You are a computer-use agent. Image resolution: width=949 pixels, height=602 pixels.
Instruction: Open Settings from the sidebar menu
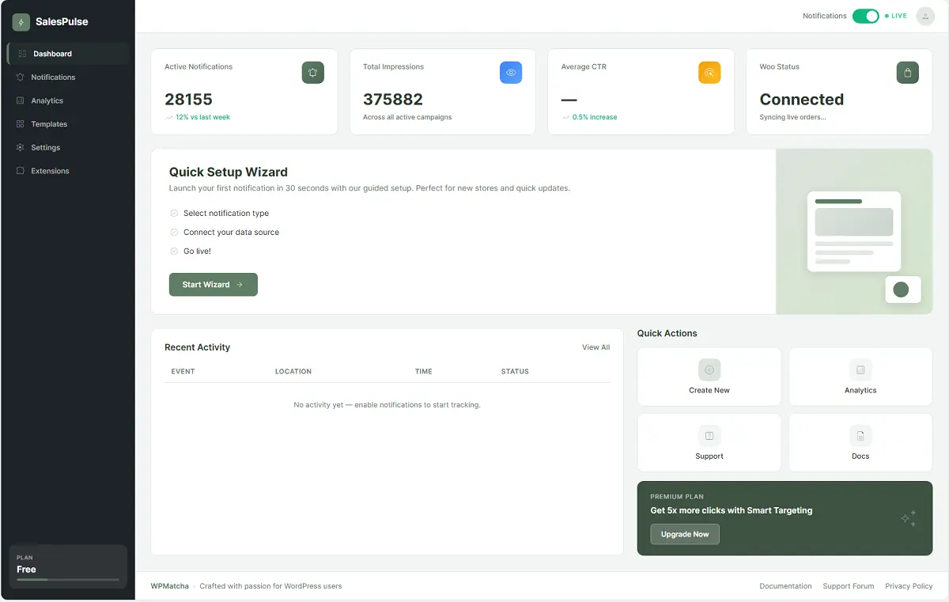45,148
